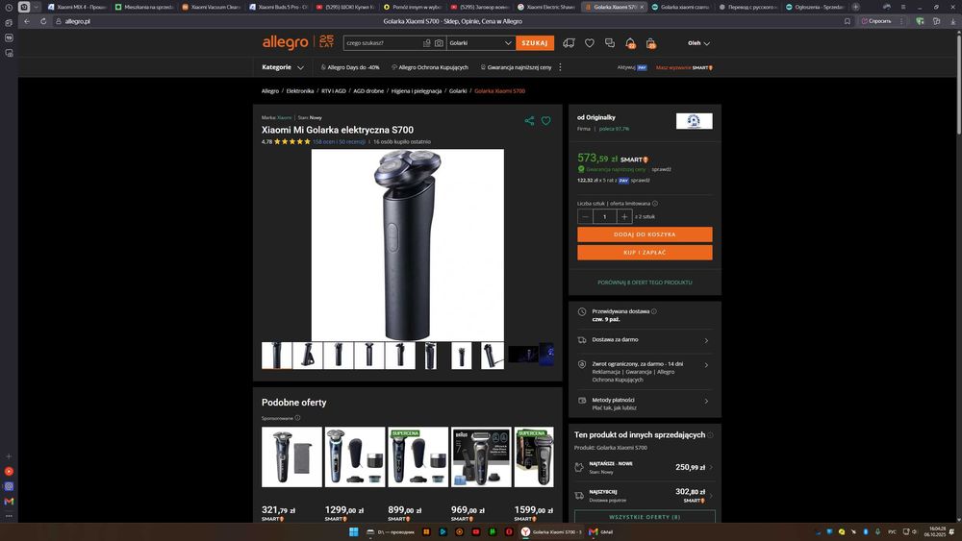Reload the page with the refresh icon
962x541 pixels.
pos(43,21)
